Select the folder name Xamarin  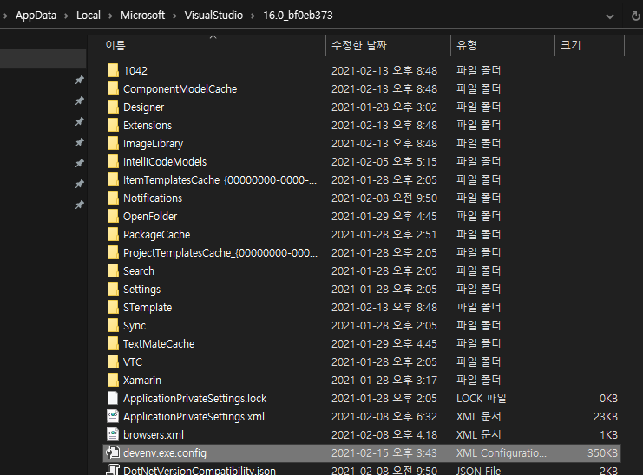(x=142, y=380)
